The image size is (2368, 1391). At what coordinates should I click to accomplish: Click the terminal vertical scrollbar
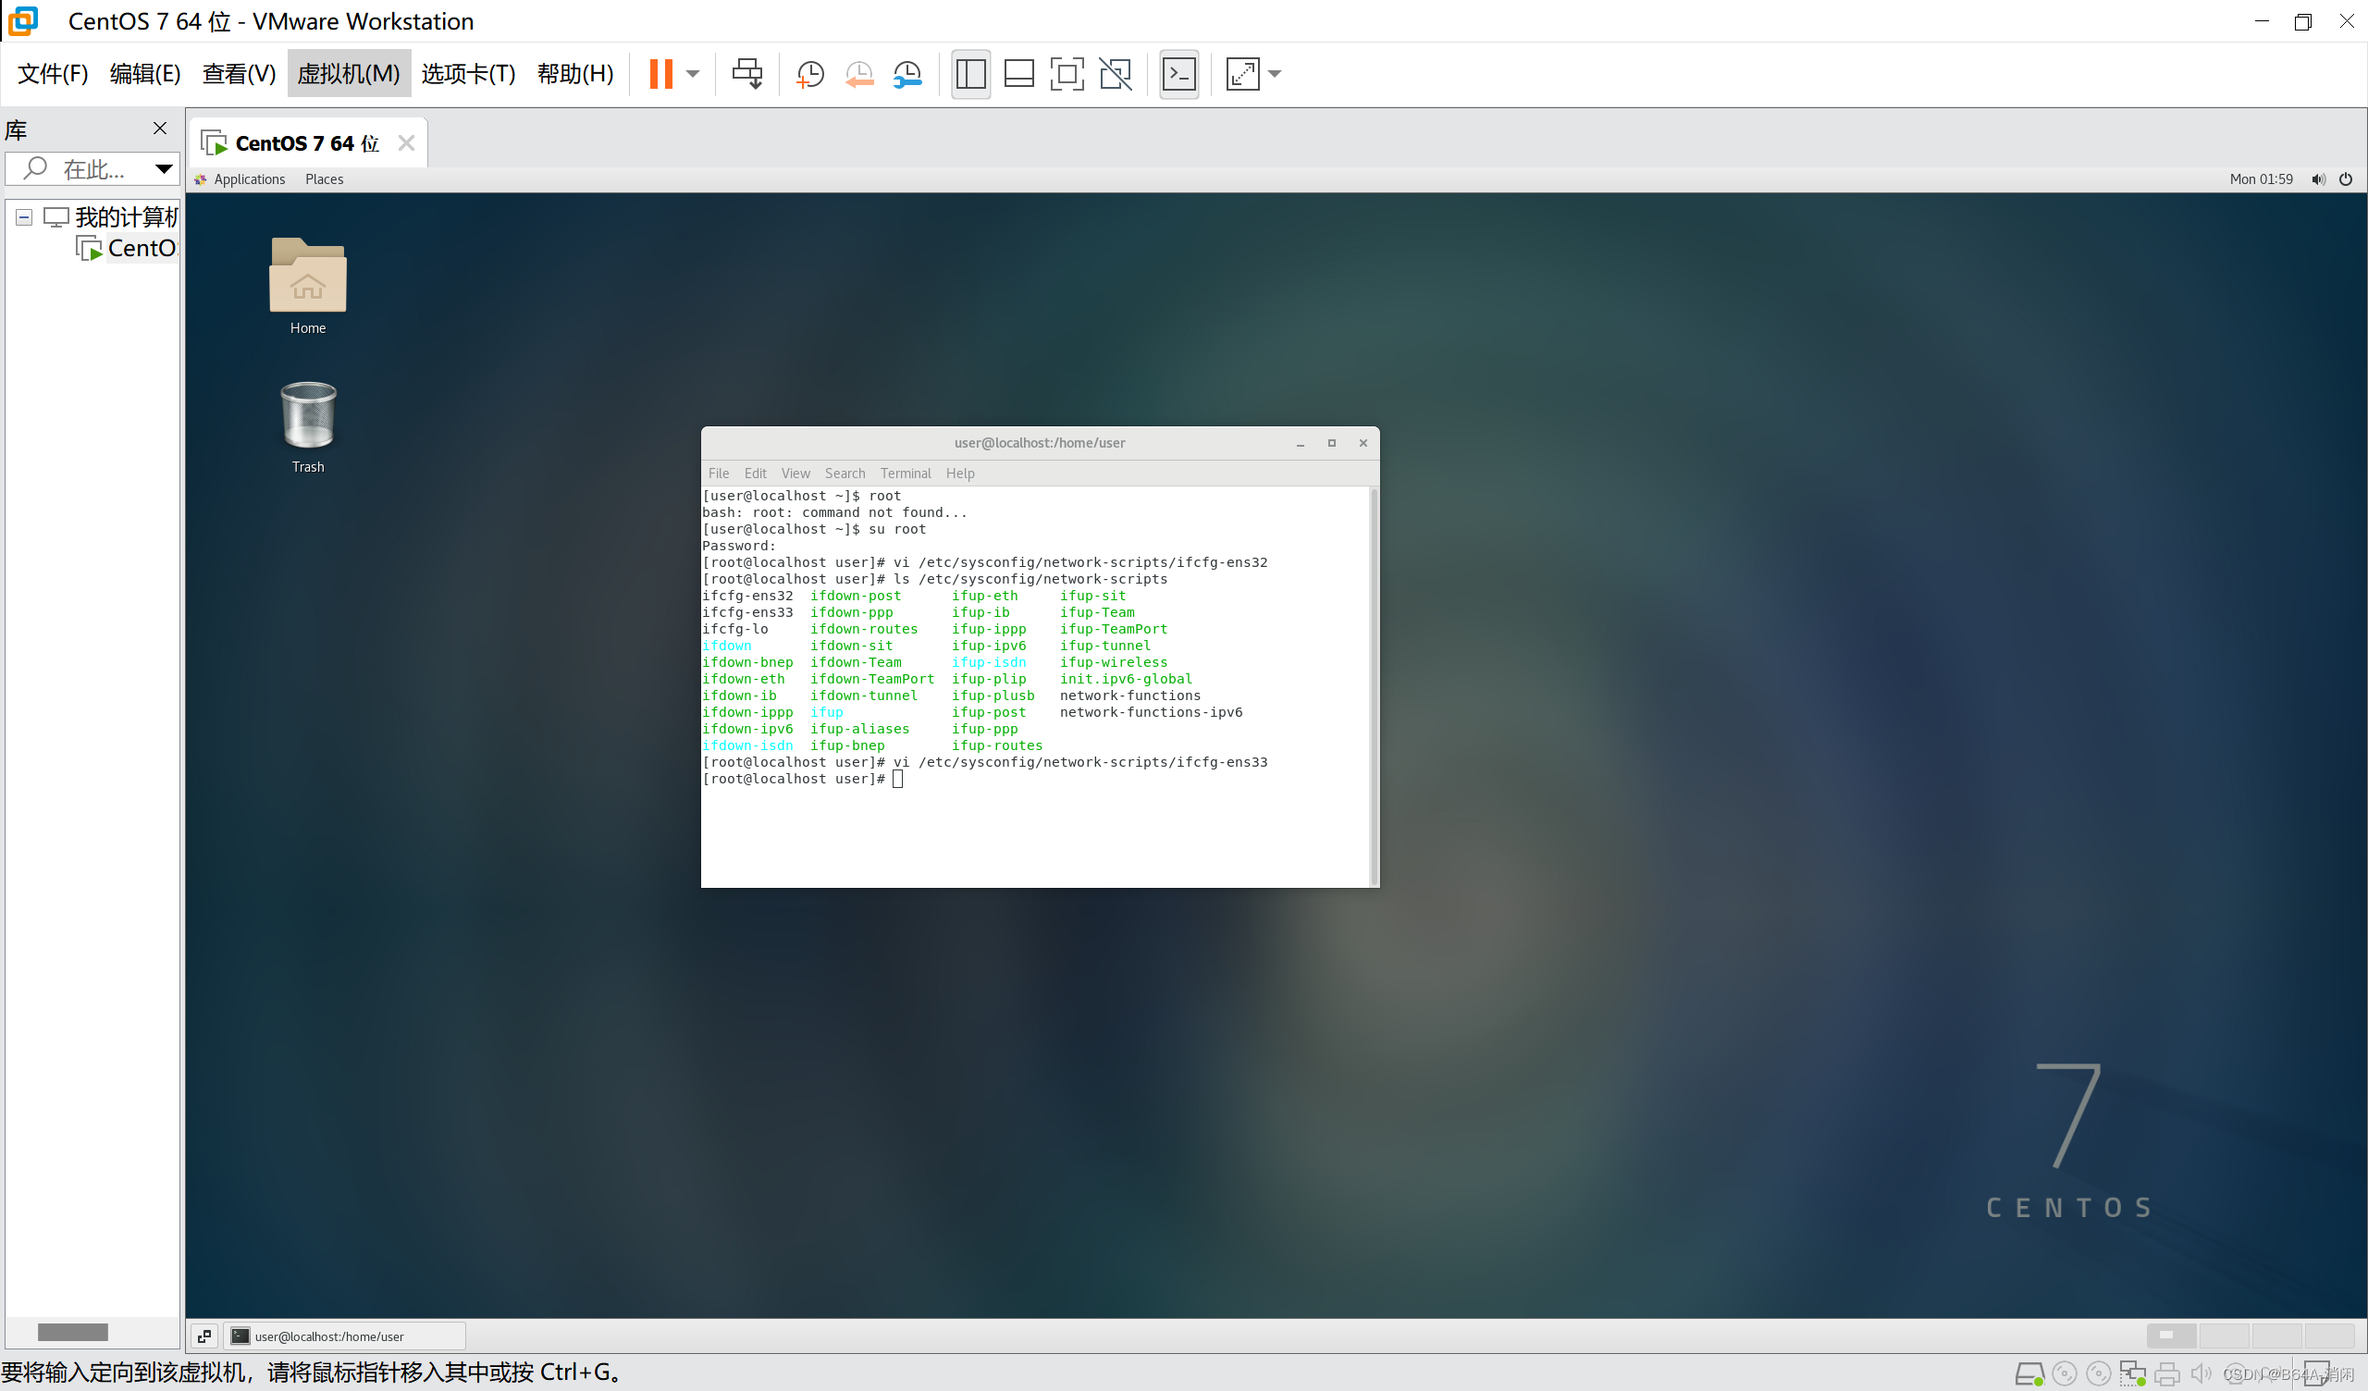pyautogui.click(x=1374, y=686)
